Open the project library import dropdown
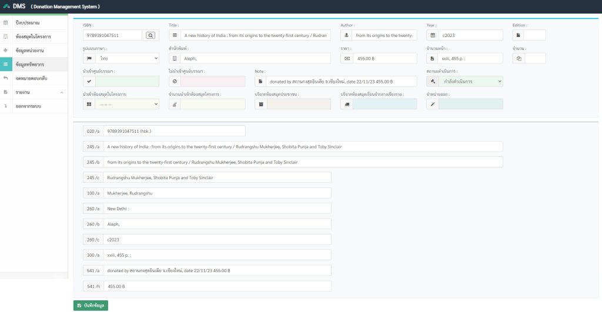 (127, 104)
